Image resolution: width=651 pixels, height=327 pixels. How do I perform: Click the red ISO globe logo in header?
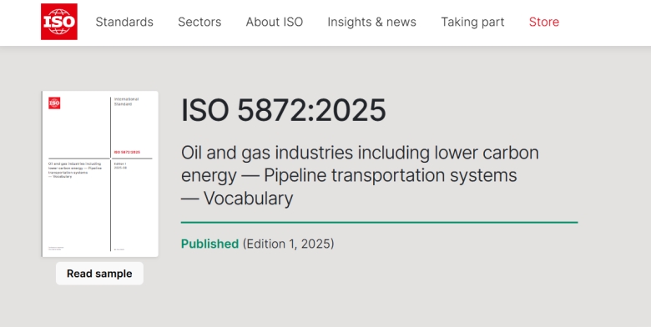(59, 22)
